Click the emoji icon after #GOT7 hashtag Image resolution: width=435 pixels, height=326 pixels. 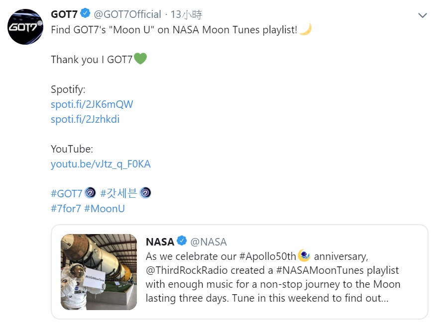(90, 193)
